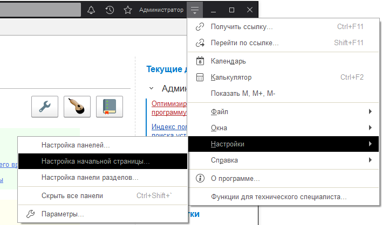Choose Получить ссылку menu entry
This screenshot has height=225, width=382.
coord(242,26)
